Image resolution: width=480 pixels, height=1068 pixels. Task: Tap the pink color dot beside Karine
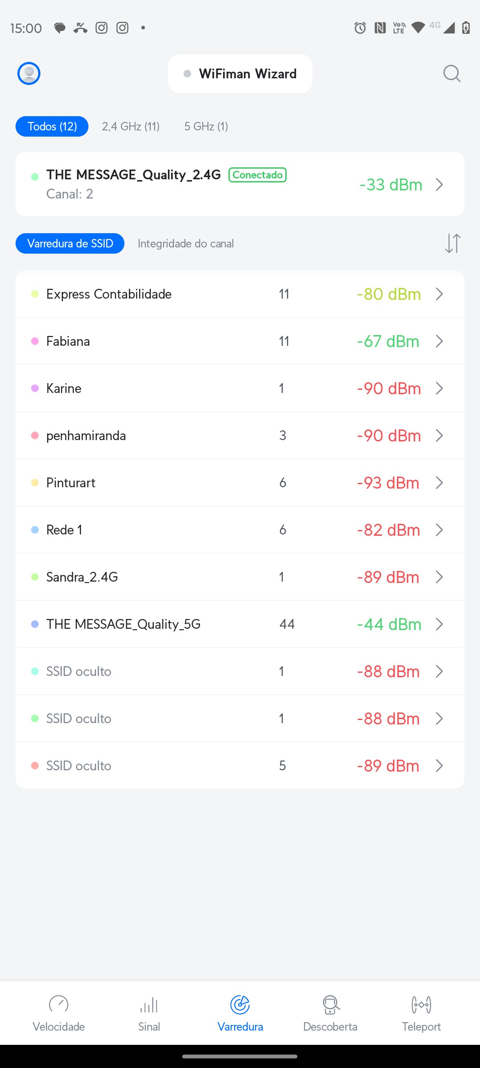(x=35, y=388)
